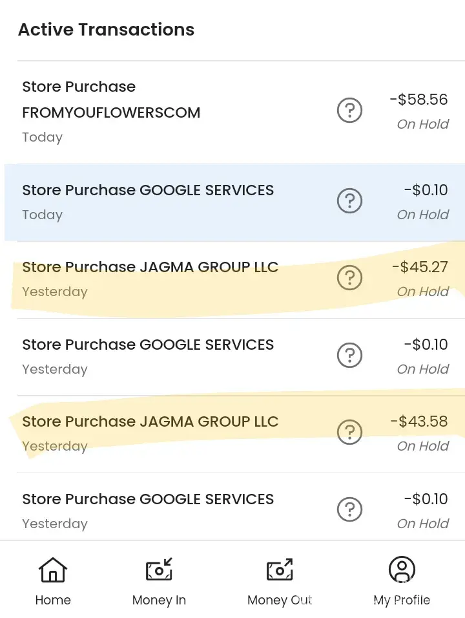Tap the question mark on today's Google Services charge
465x618 pixels.
pyautogui.click(x=349, y=202)
